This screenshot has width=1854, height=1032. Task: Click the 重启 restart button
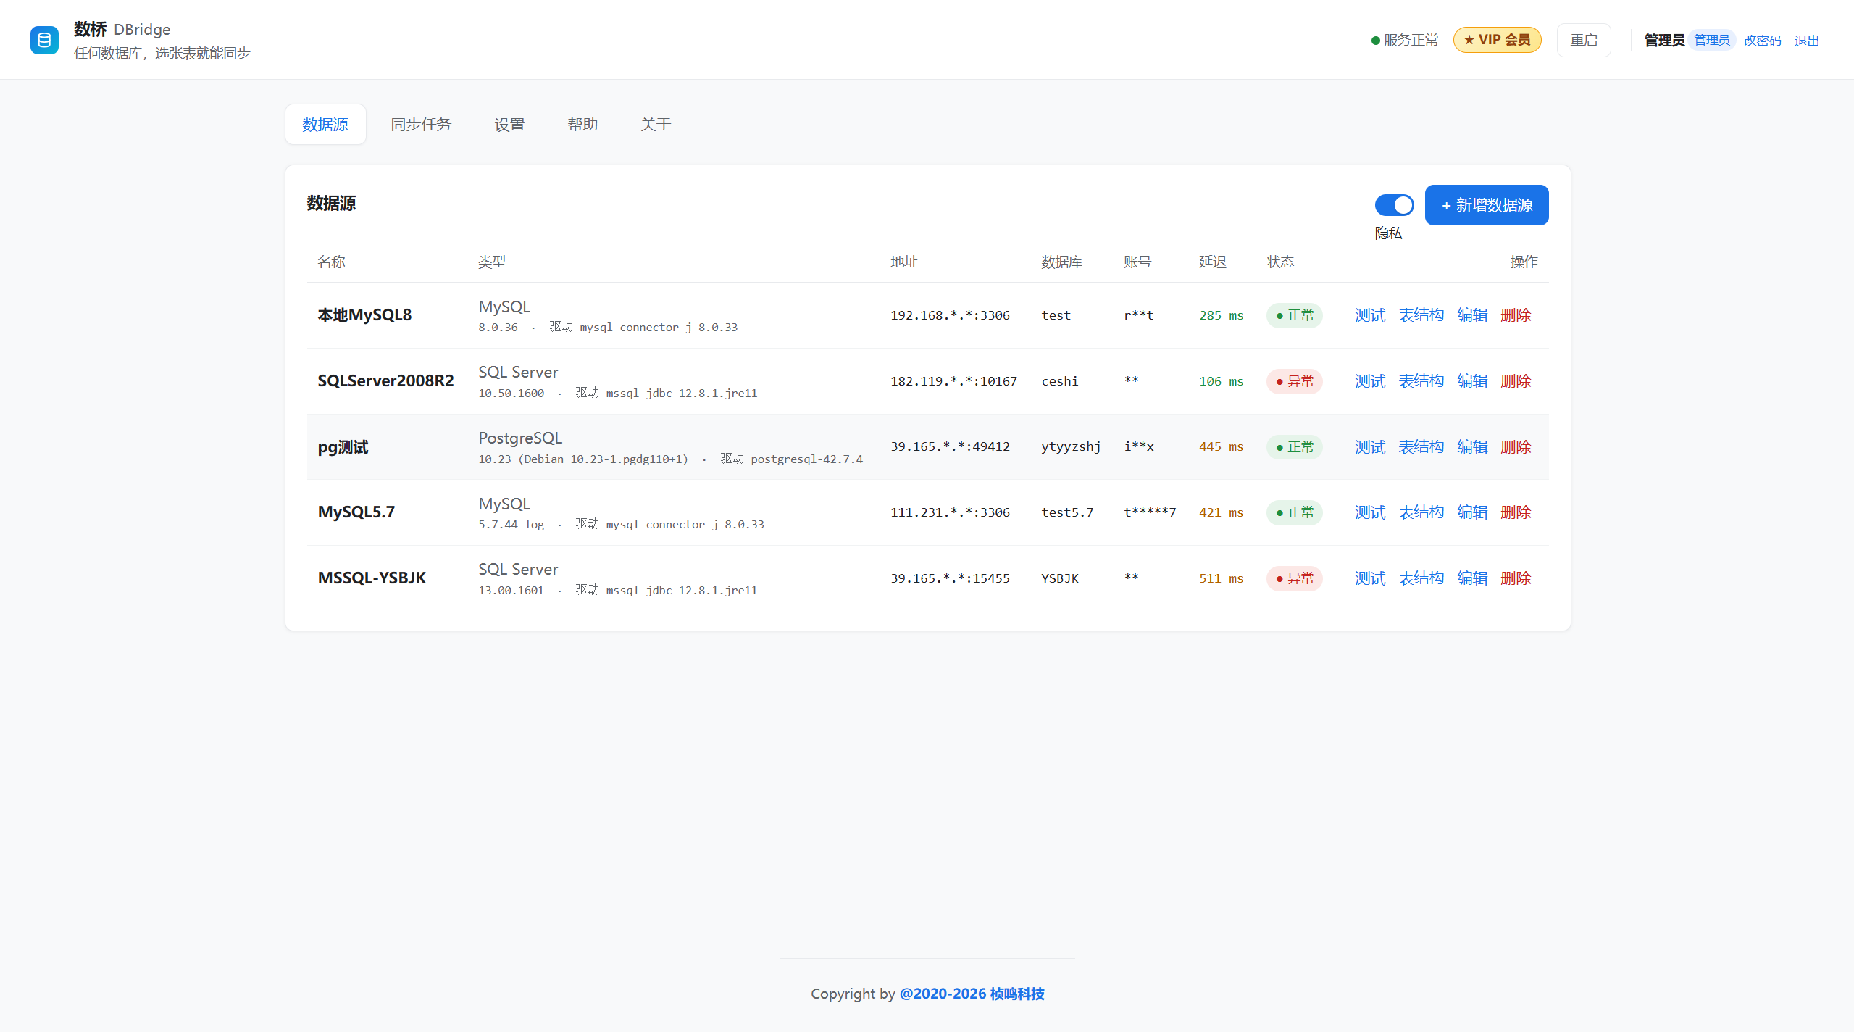(x=1584, y=40)
